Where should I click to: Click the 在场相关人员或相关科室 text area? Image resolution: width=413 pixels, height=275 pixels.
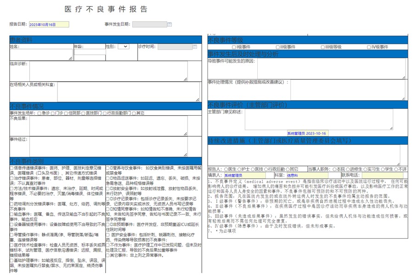[x=129, y=92]
